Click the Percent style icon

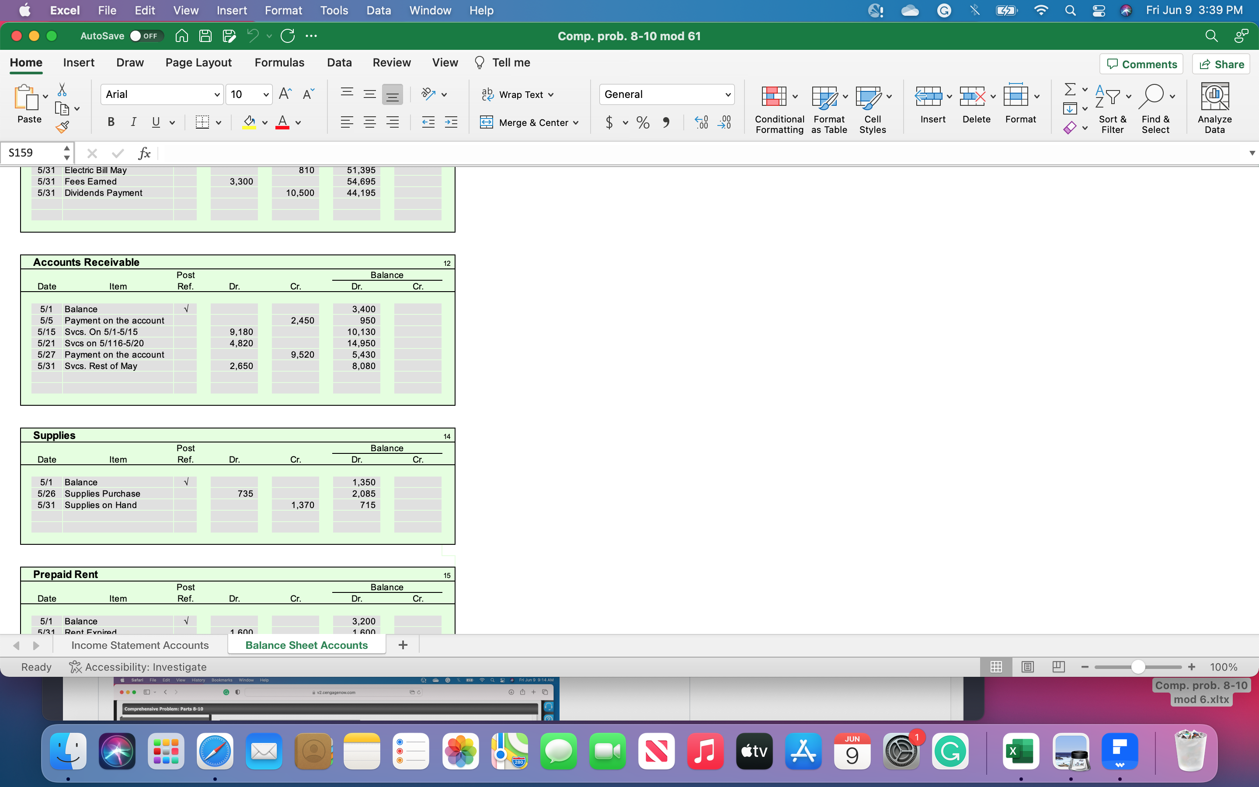tap(643, 122)
